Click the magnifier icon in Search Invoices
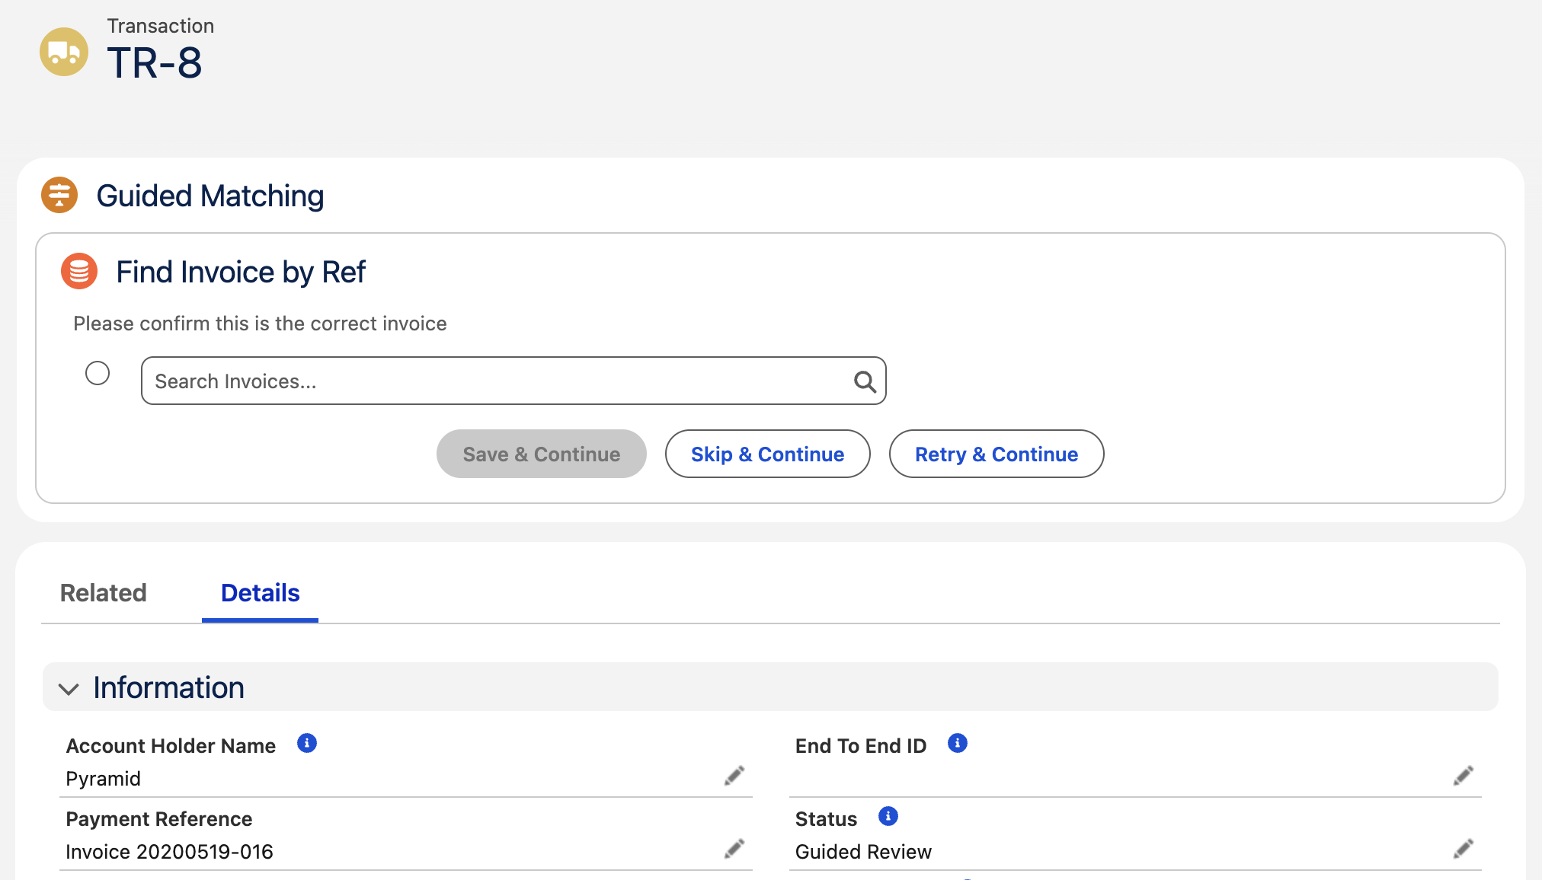Viewport: 1542px width, 880px height. coord(865,381)
